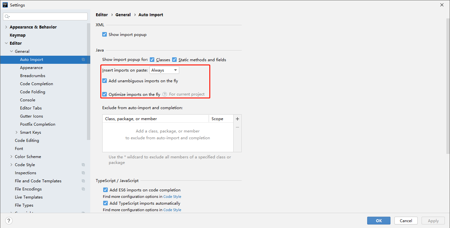Toggle Add ES6 imports on code completion
450x228 pixels.
(105, 190)
